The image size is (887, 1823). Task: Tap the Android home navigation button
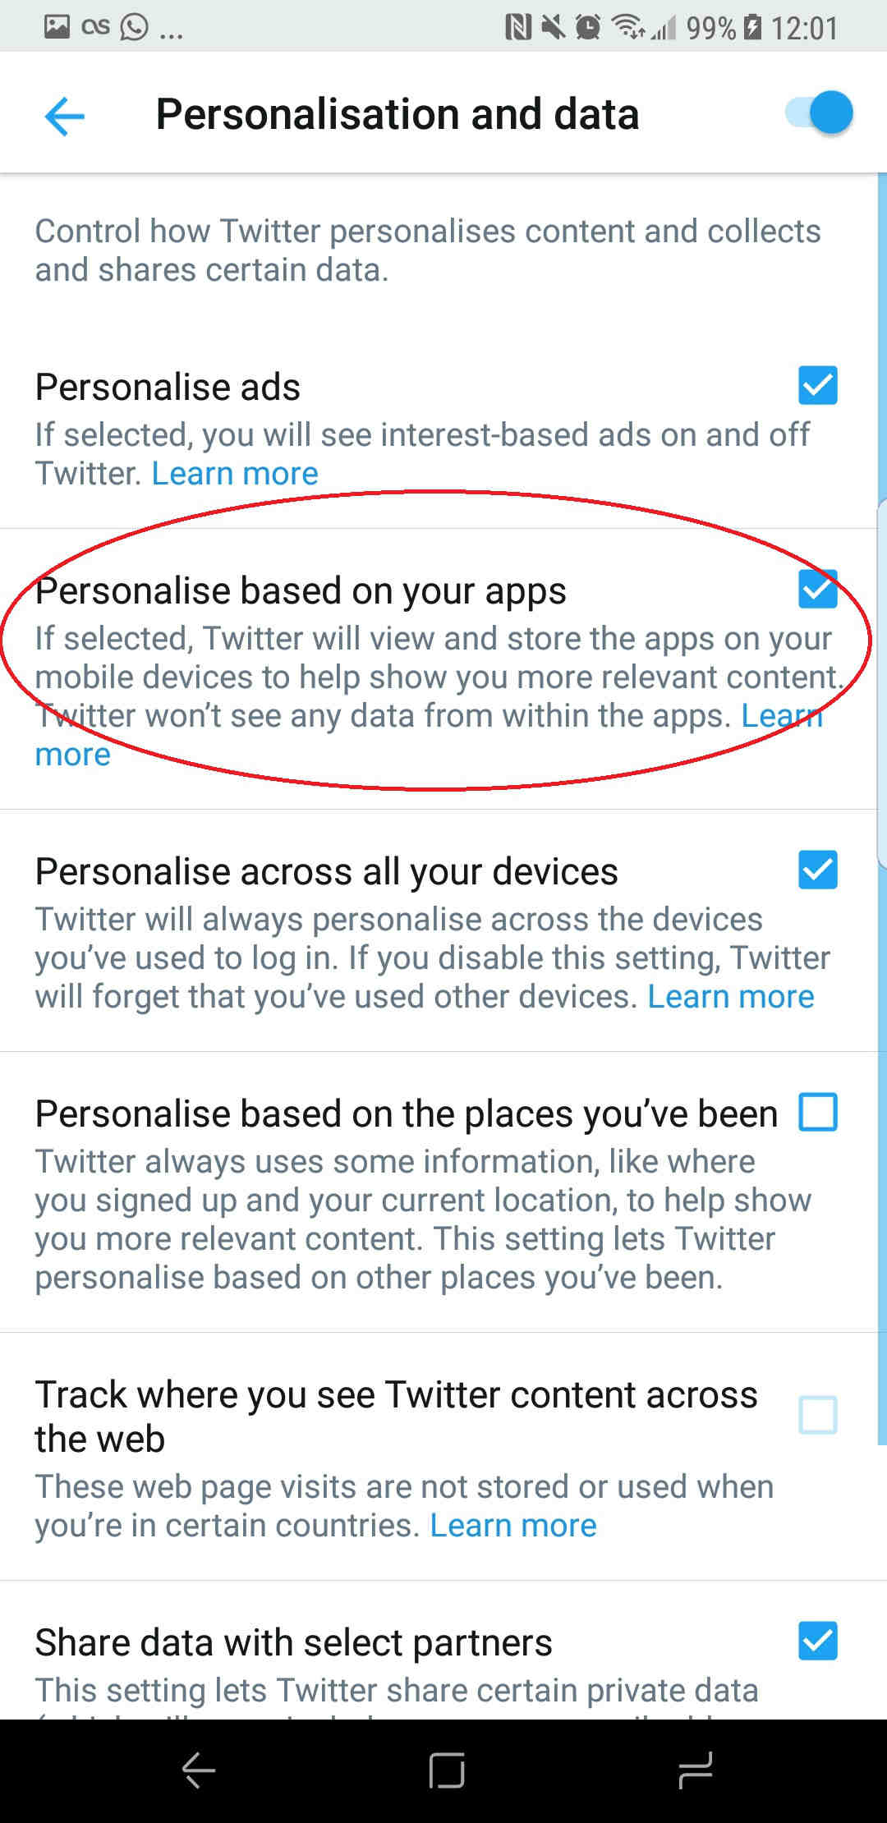coord(447,1770)
